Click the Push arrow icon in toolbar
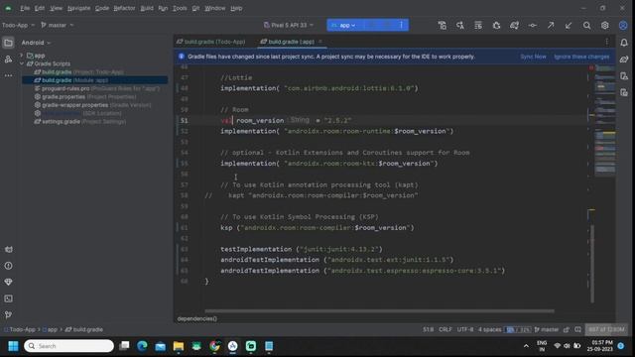The image size is (635, 357). click(x=551, y=25)
